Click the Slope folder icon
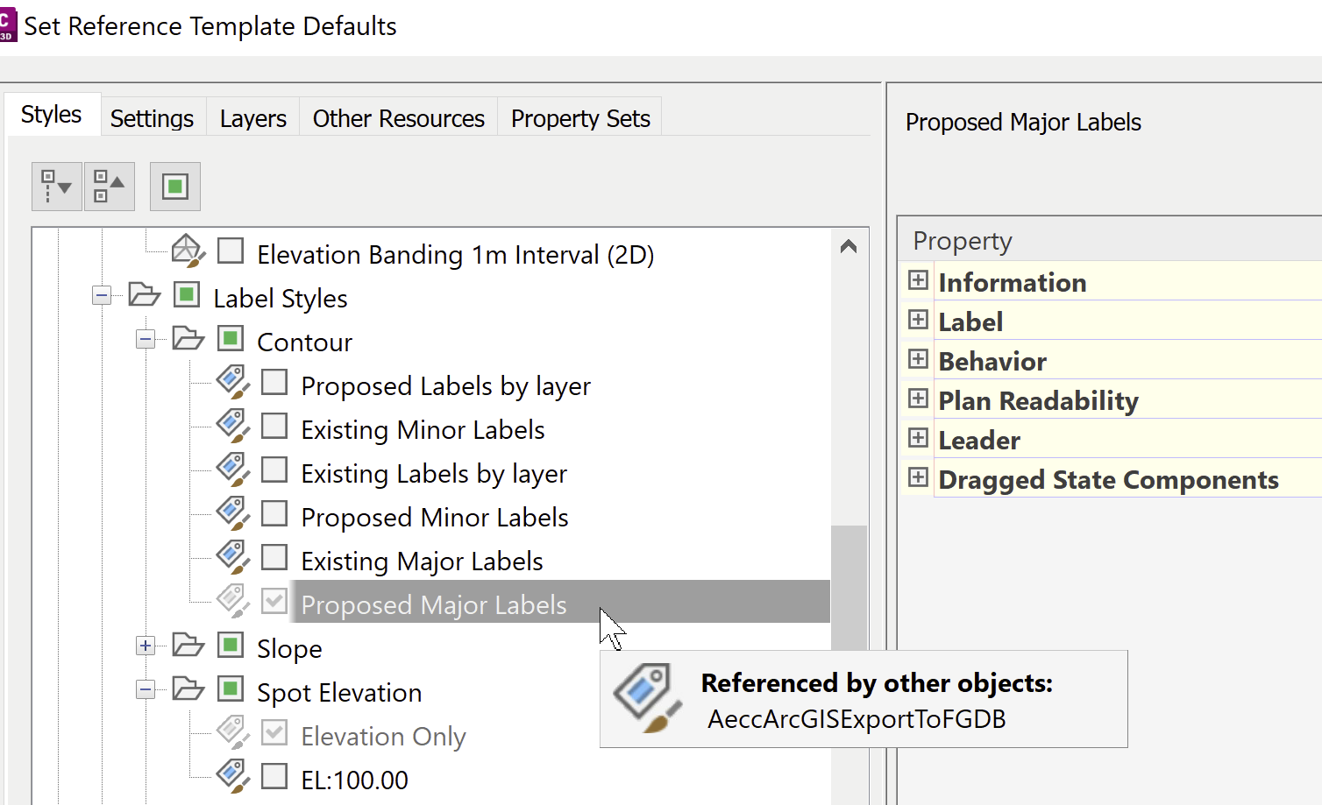Viewport: 1322px width, 805px height. pyautogui.click(x=188, y=646)
